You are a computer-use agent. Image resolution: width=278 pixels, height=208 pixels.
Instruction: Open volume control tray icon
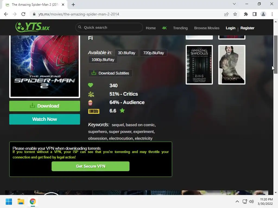(x=251, y=201)
